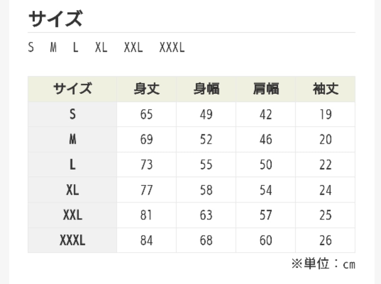Pick the XL size option
This screenshot has width=381, height=284.
tap(101, 47)
